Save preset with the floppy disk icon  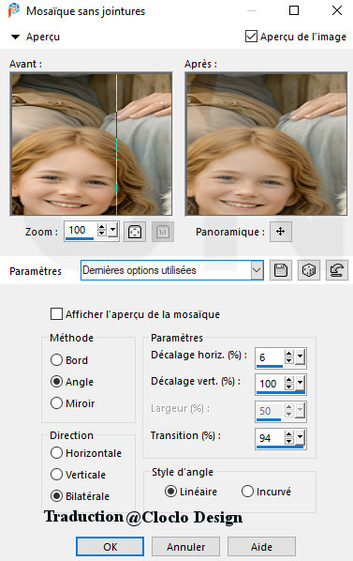coord(281,270)
